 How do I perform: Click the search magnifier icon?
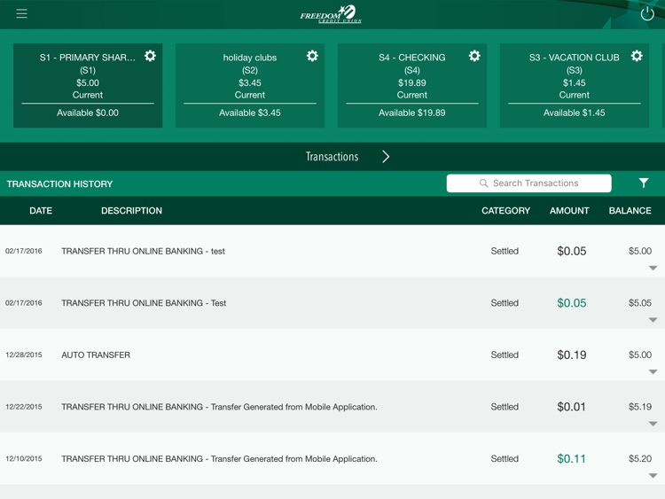click(x=483, y=183)
